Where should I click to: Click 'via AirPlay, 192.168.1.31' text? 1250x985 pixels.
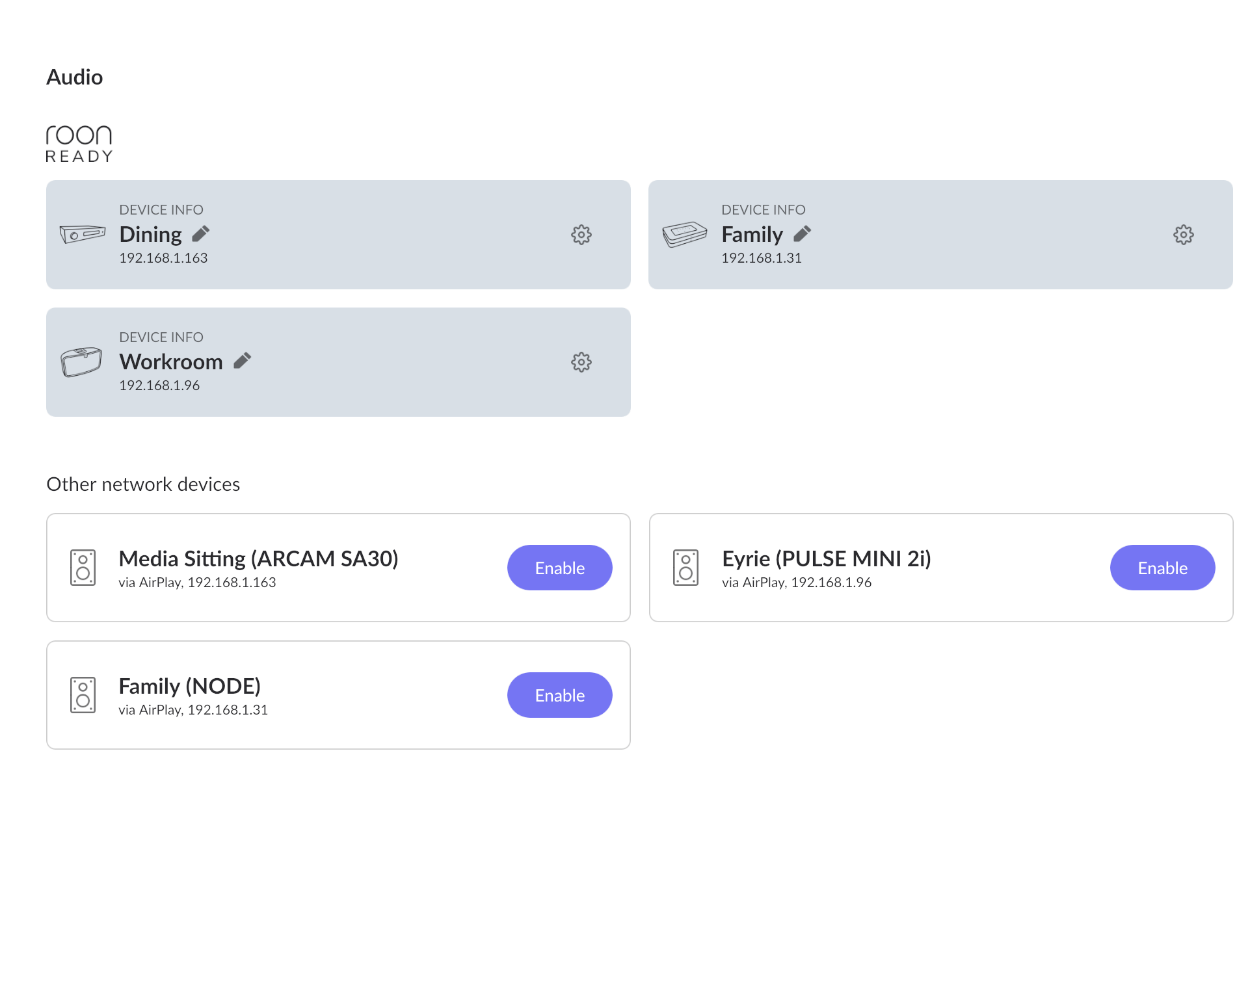(x=193, y=710)
